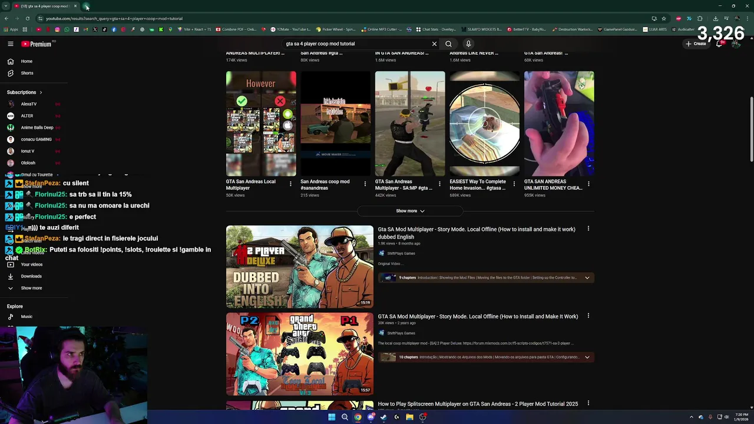Open options for EASIEST Way short
This screenshot has height=424, width=754.
(514, 184)
